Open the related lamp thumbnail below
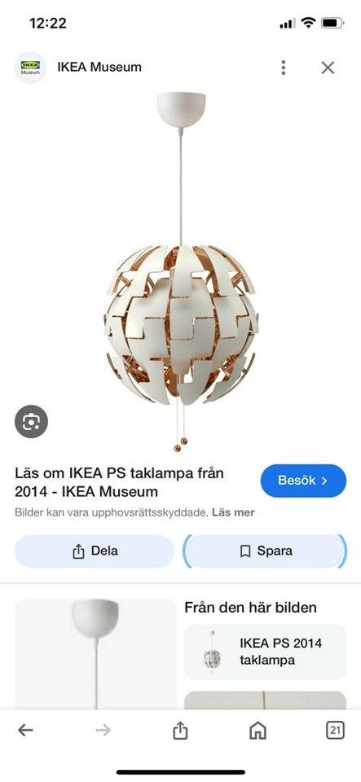This screenshot has height=782, width=361. point(95,653)
